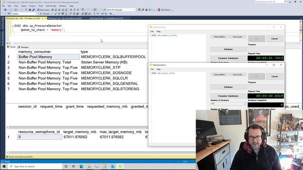
Task: Click Parameter Substitution in upper SQLQueryStress window
Action: click(228, 58)
